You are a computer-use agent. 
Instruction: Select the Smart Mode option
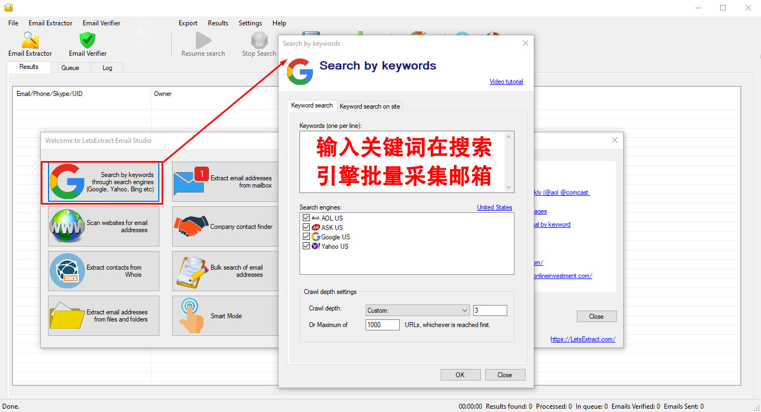(225, 316)
